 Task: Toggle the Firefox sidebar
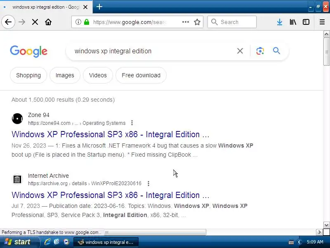(306, 22)
